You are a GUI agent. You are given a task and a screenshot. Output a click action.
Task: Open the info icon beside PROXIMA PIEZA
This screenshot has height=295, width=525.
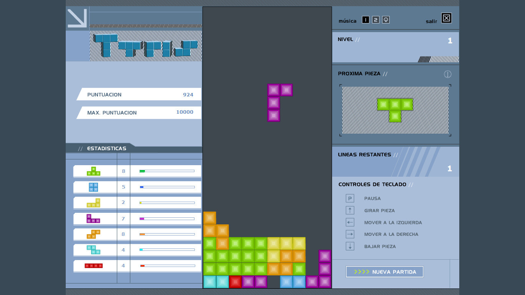447,74
